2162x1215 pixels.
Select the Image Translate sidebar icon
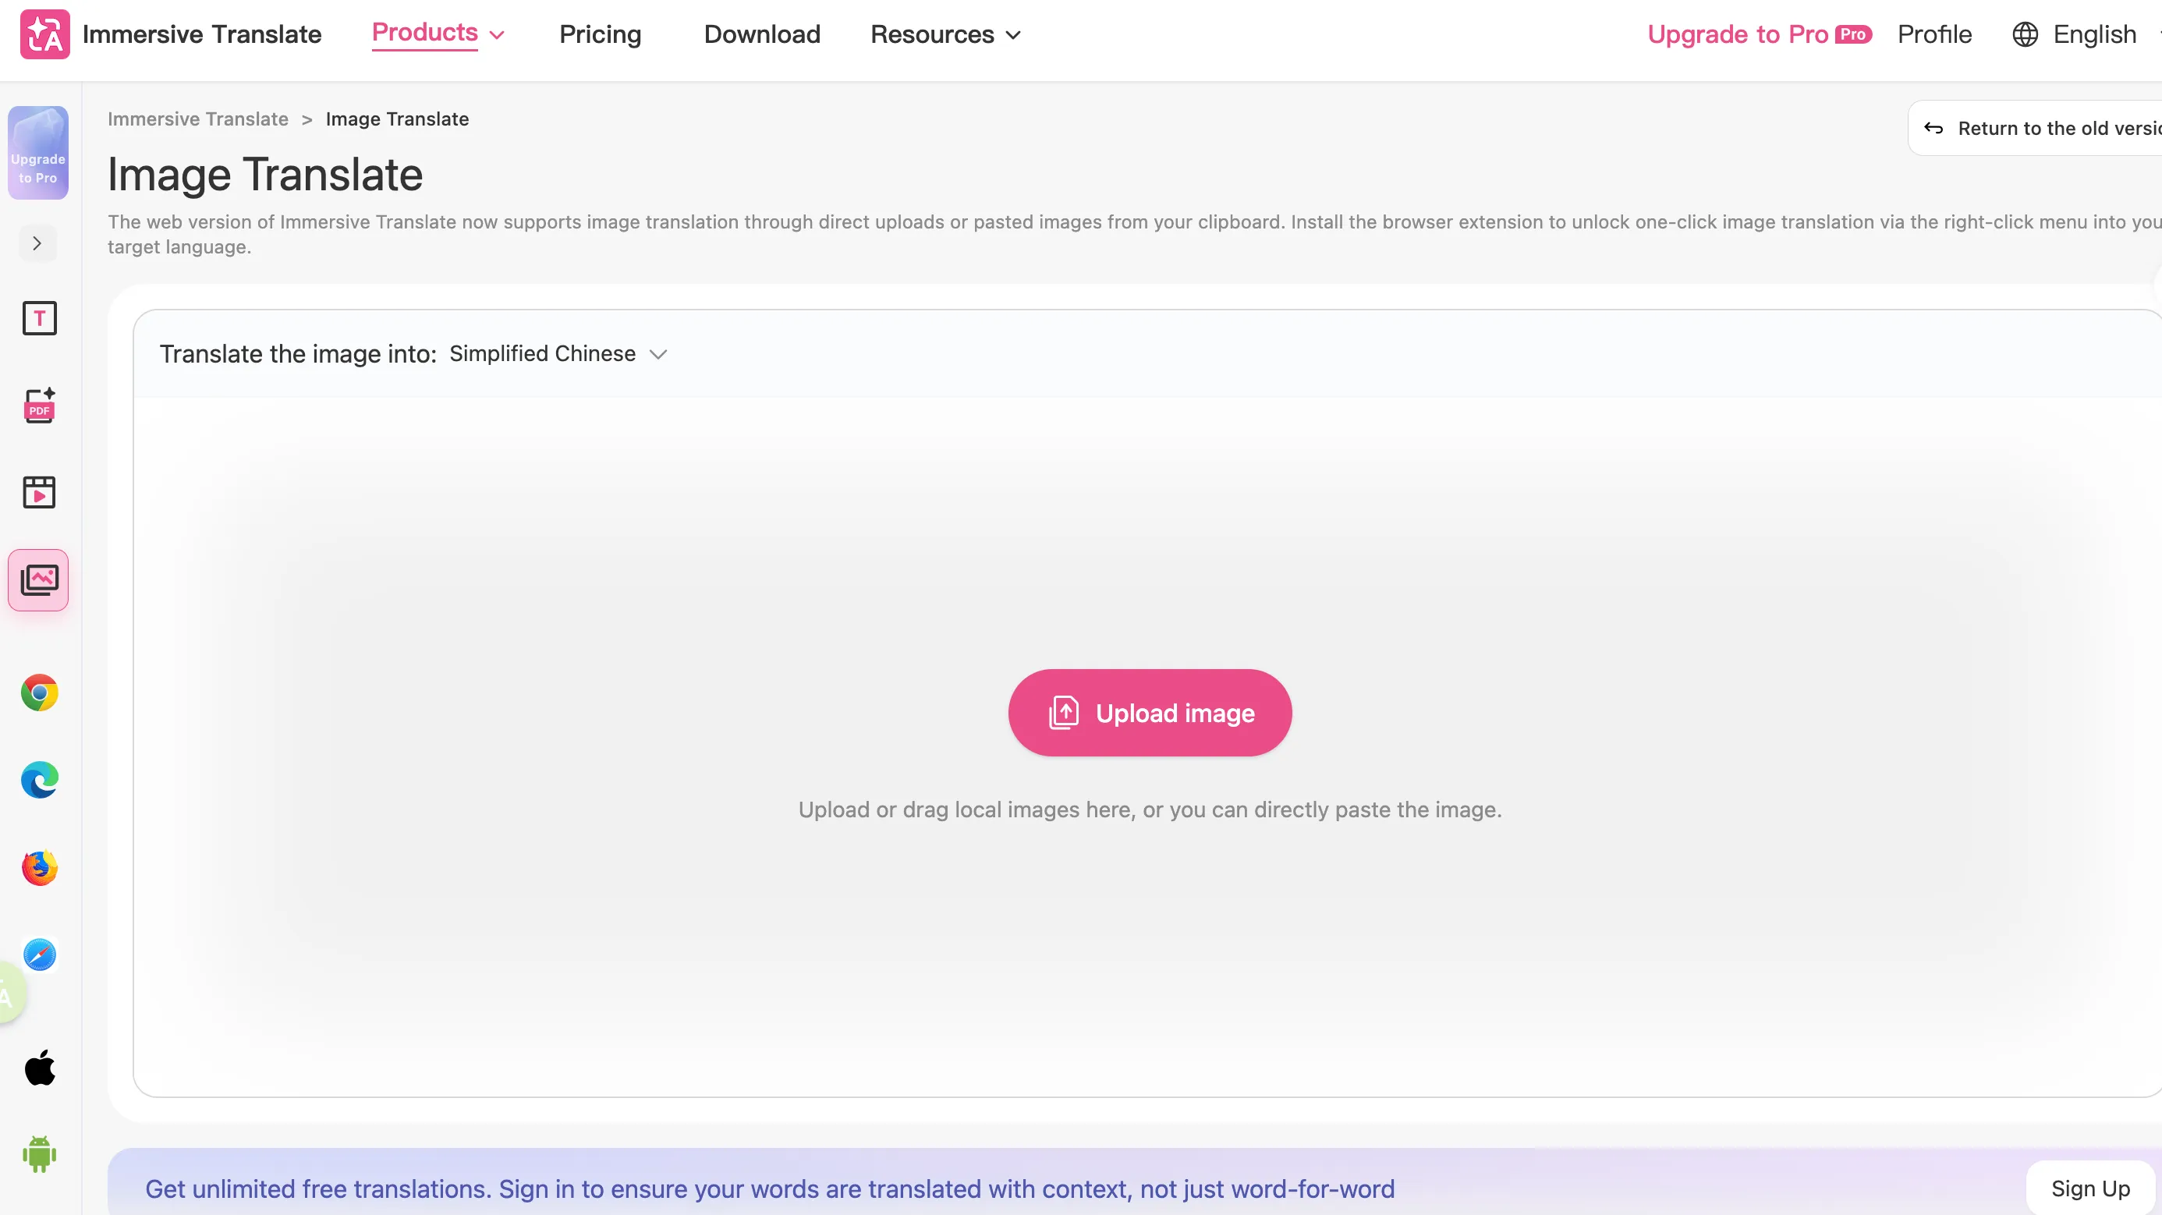pos(39,579)
